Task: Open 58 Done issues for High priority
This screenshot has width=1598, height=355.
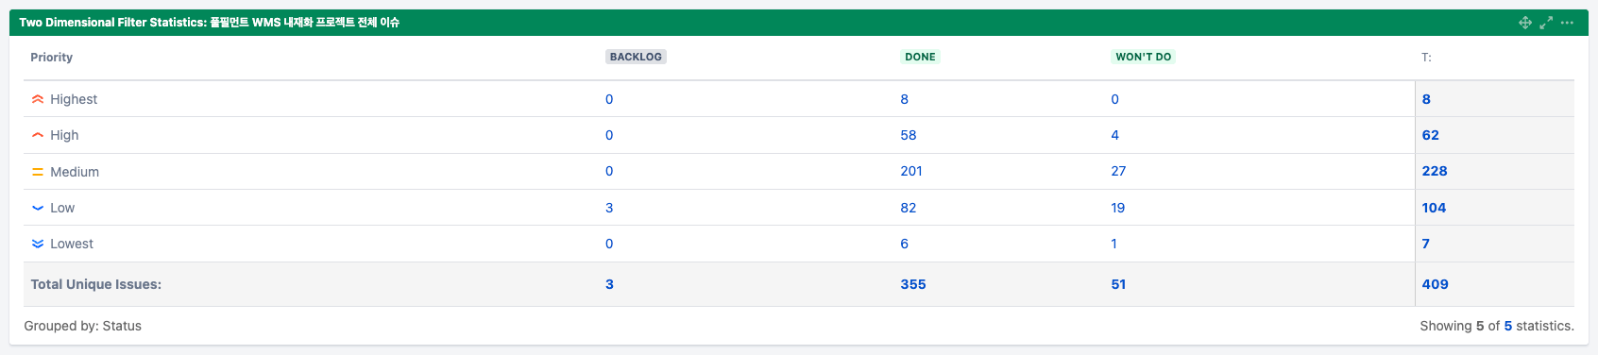Action: click(909, 135)
